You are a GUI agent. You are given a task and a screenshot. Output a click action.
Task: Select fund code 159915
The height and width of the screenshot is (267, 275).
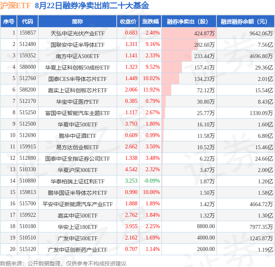tap(27, 147)
